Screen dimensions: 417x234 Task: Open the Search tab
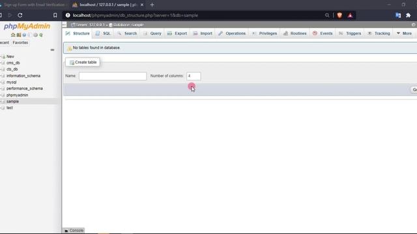[127, 33]
